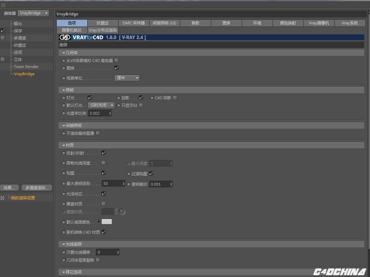The height and width of the screenshot is (277, 370).
Task: Collapse the 几何体 section
Action: 64,53
